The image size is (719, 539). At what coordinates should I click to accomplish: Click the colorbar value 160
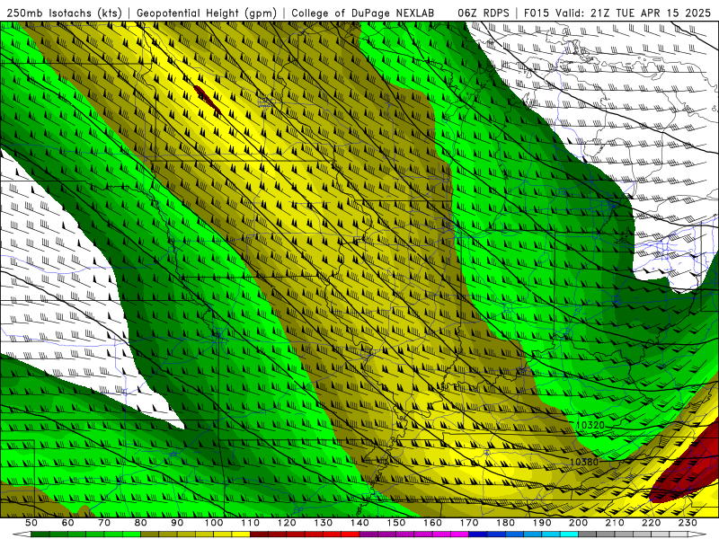point(433,523)
